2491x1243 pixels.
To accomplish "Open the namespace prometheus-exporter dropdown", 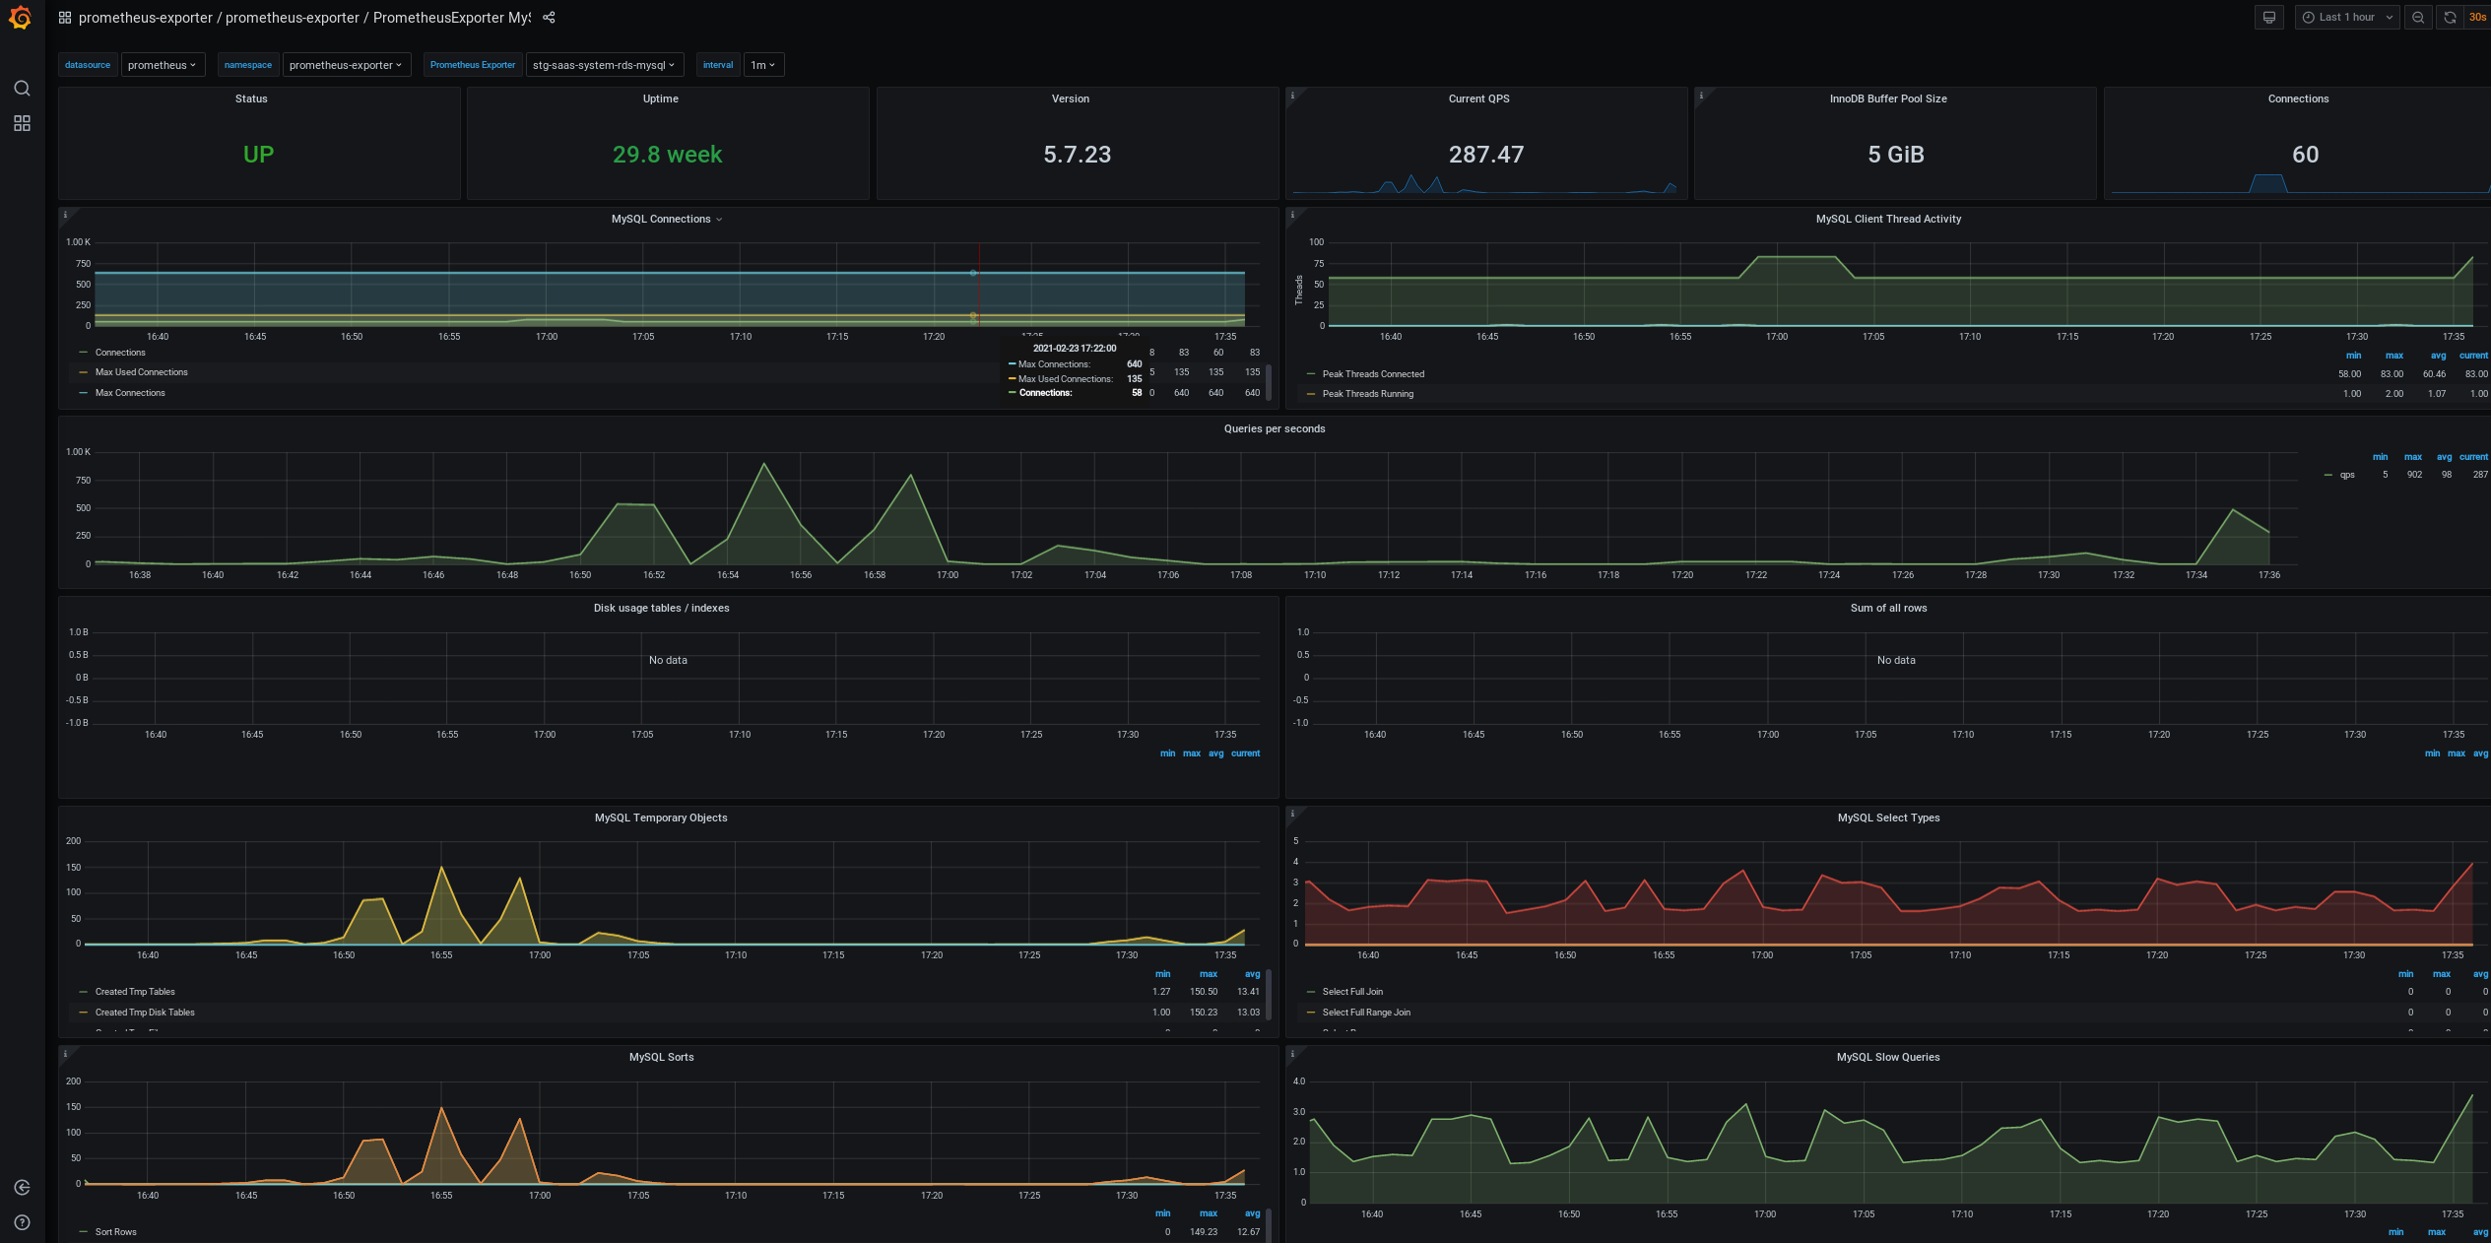I will click(346, 65).
